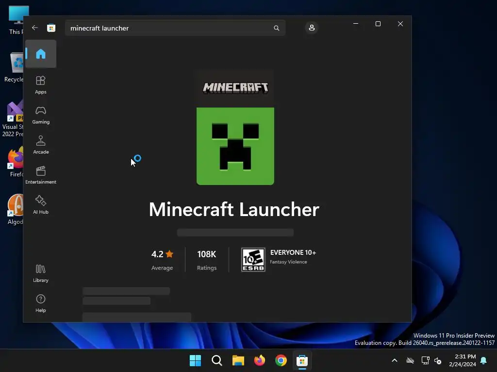Open the user account profile icon

[x=312, y=28]
